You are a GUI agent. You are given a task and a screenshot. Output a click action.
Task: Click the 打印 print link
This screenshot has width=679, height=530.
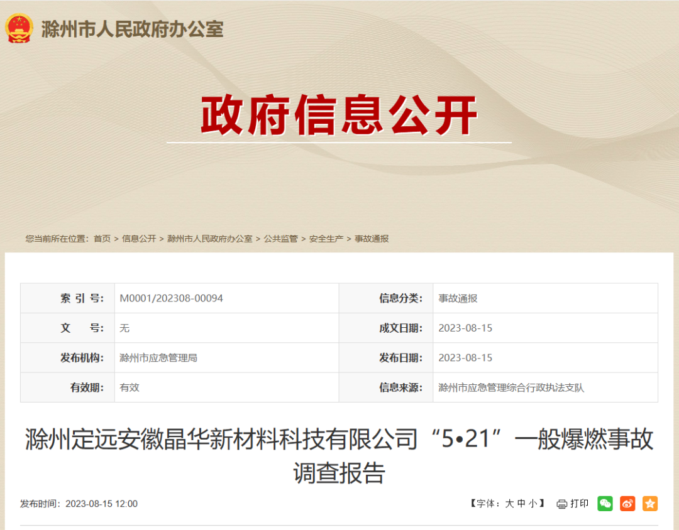580,504
